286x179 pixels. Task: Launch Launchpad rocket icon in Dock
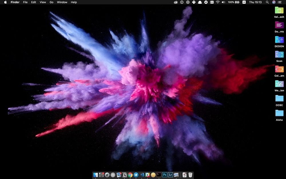(x=107, y=175)
